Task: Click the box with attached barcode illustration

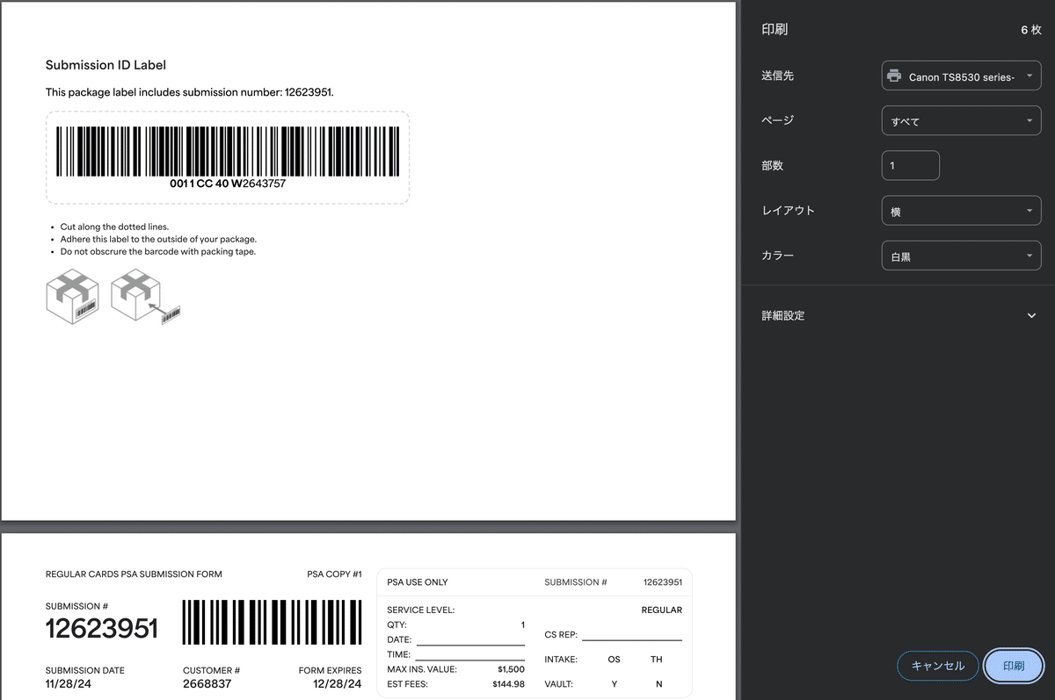Action: coord(72,296)
